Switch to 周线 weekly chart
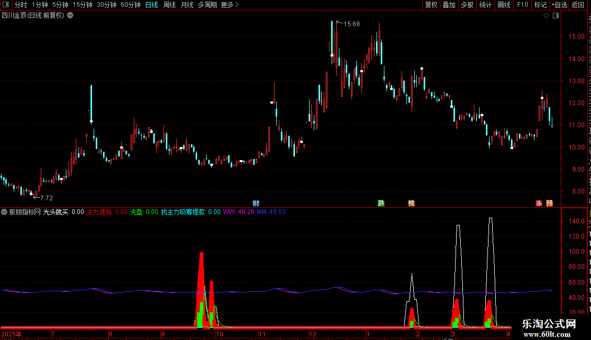 169,5
